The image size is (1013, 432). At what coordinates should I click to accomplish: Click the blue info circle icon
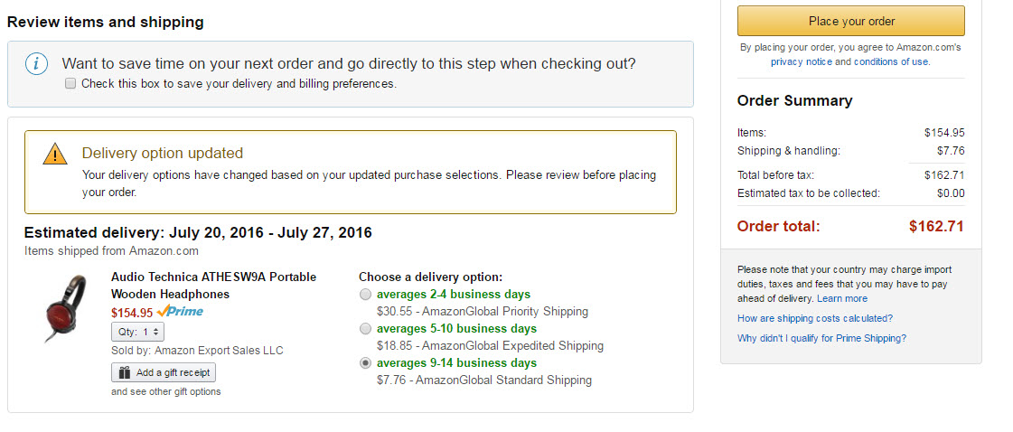tap(36, 64)
